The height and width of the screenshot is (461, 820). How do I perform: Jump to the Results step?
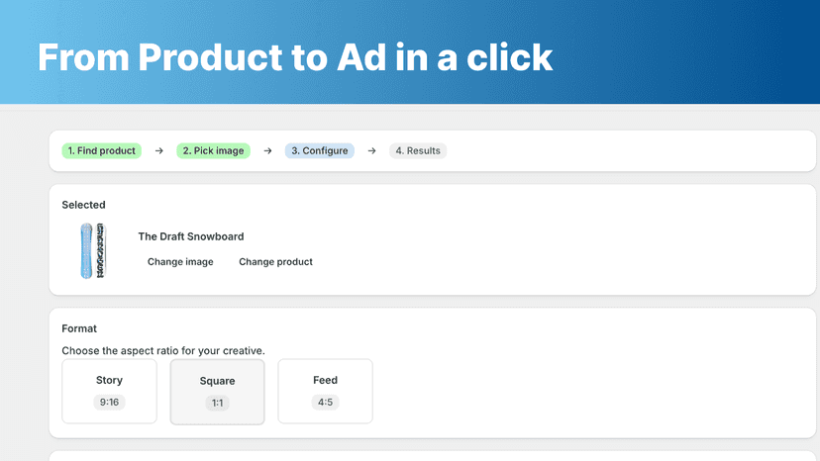(x=418, y=150)
